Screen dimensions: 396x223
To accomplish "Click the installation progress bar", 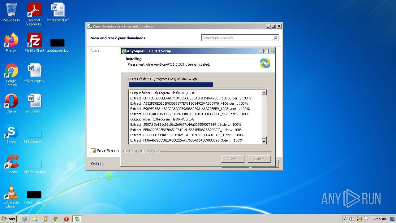I will click(197, 85).
